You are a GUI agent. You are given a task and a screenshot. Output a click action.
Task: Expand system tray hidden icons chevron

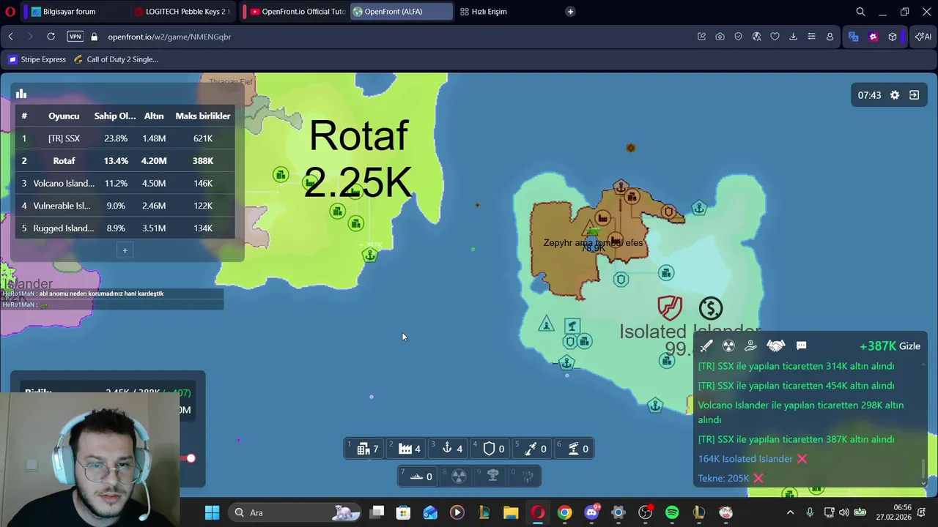[x=790, y=512]
